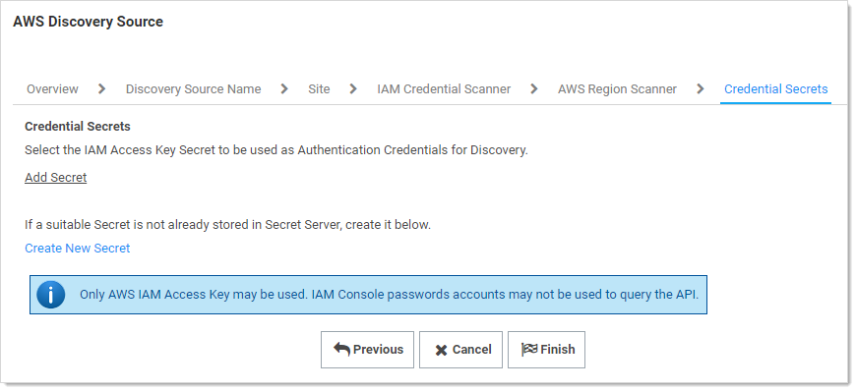This screenshot has width=856, height=391.
Task: Click the X icon on Cancel
Action: click(x=441, y=350)
